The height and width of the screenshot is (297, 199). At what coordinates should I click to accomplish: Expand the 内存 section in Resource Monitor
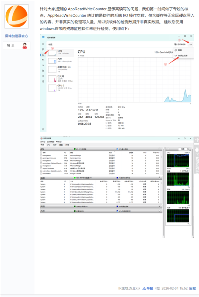tap(160, 211)
